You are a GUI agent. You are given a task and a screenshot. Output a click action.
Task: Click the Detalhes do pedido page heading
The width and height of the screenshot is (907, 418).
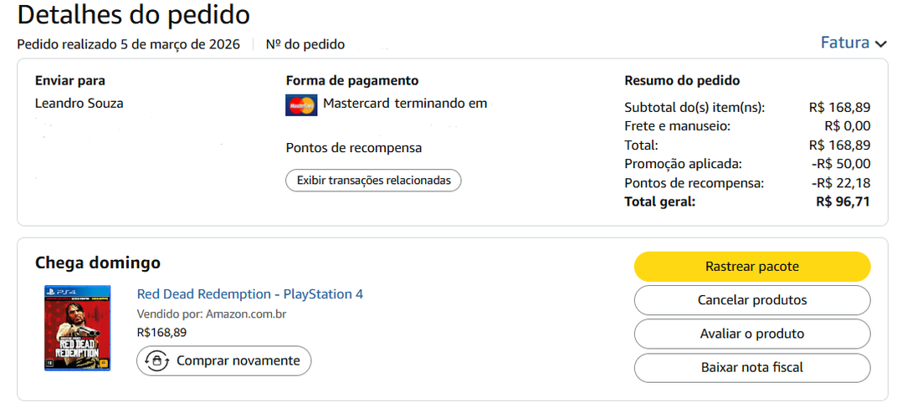click(x=134, y=15)
